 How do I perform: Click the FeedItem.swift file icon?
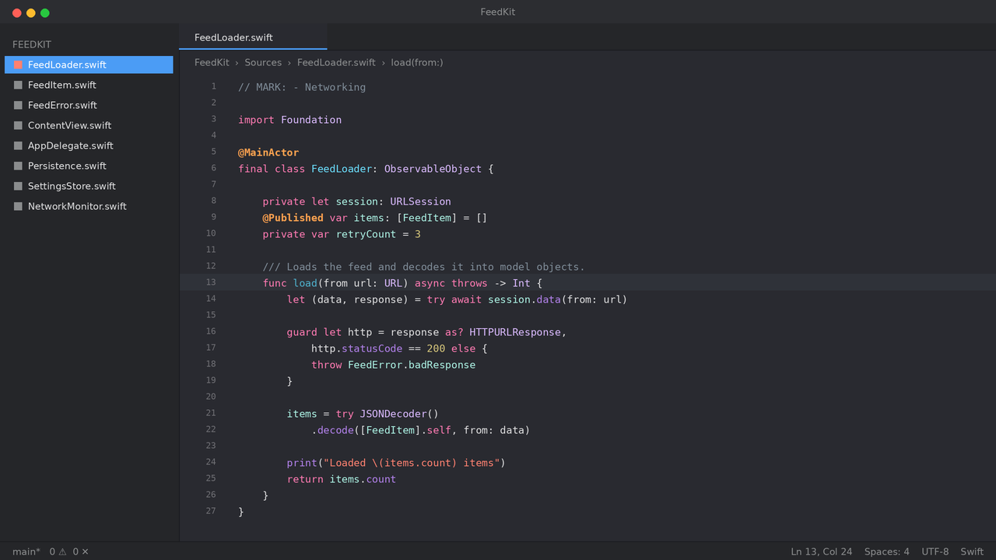[18, 85]
